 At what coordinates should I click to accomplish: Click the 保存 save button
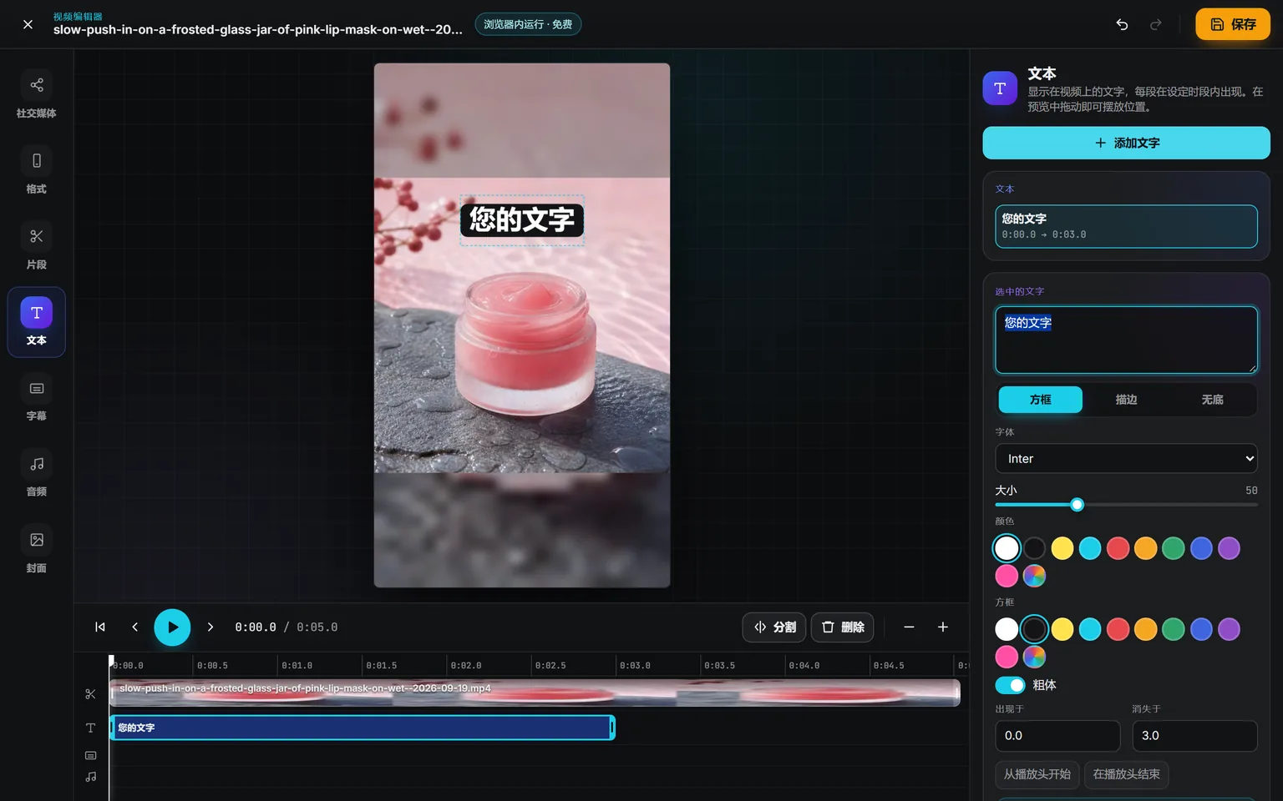tap(1233, 24)
